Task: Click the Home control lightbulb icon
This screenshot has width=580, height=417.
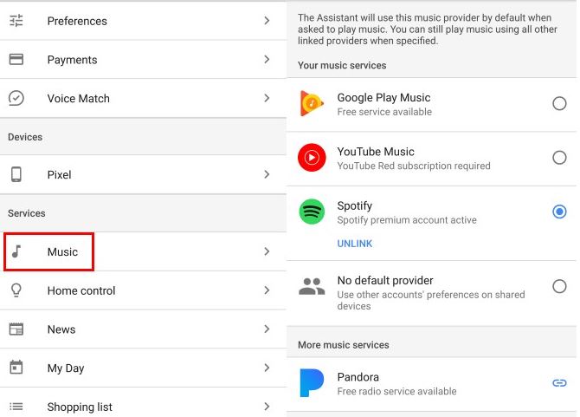Action: (x=16, y=290)
